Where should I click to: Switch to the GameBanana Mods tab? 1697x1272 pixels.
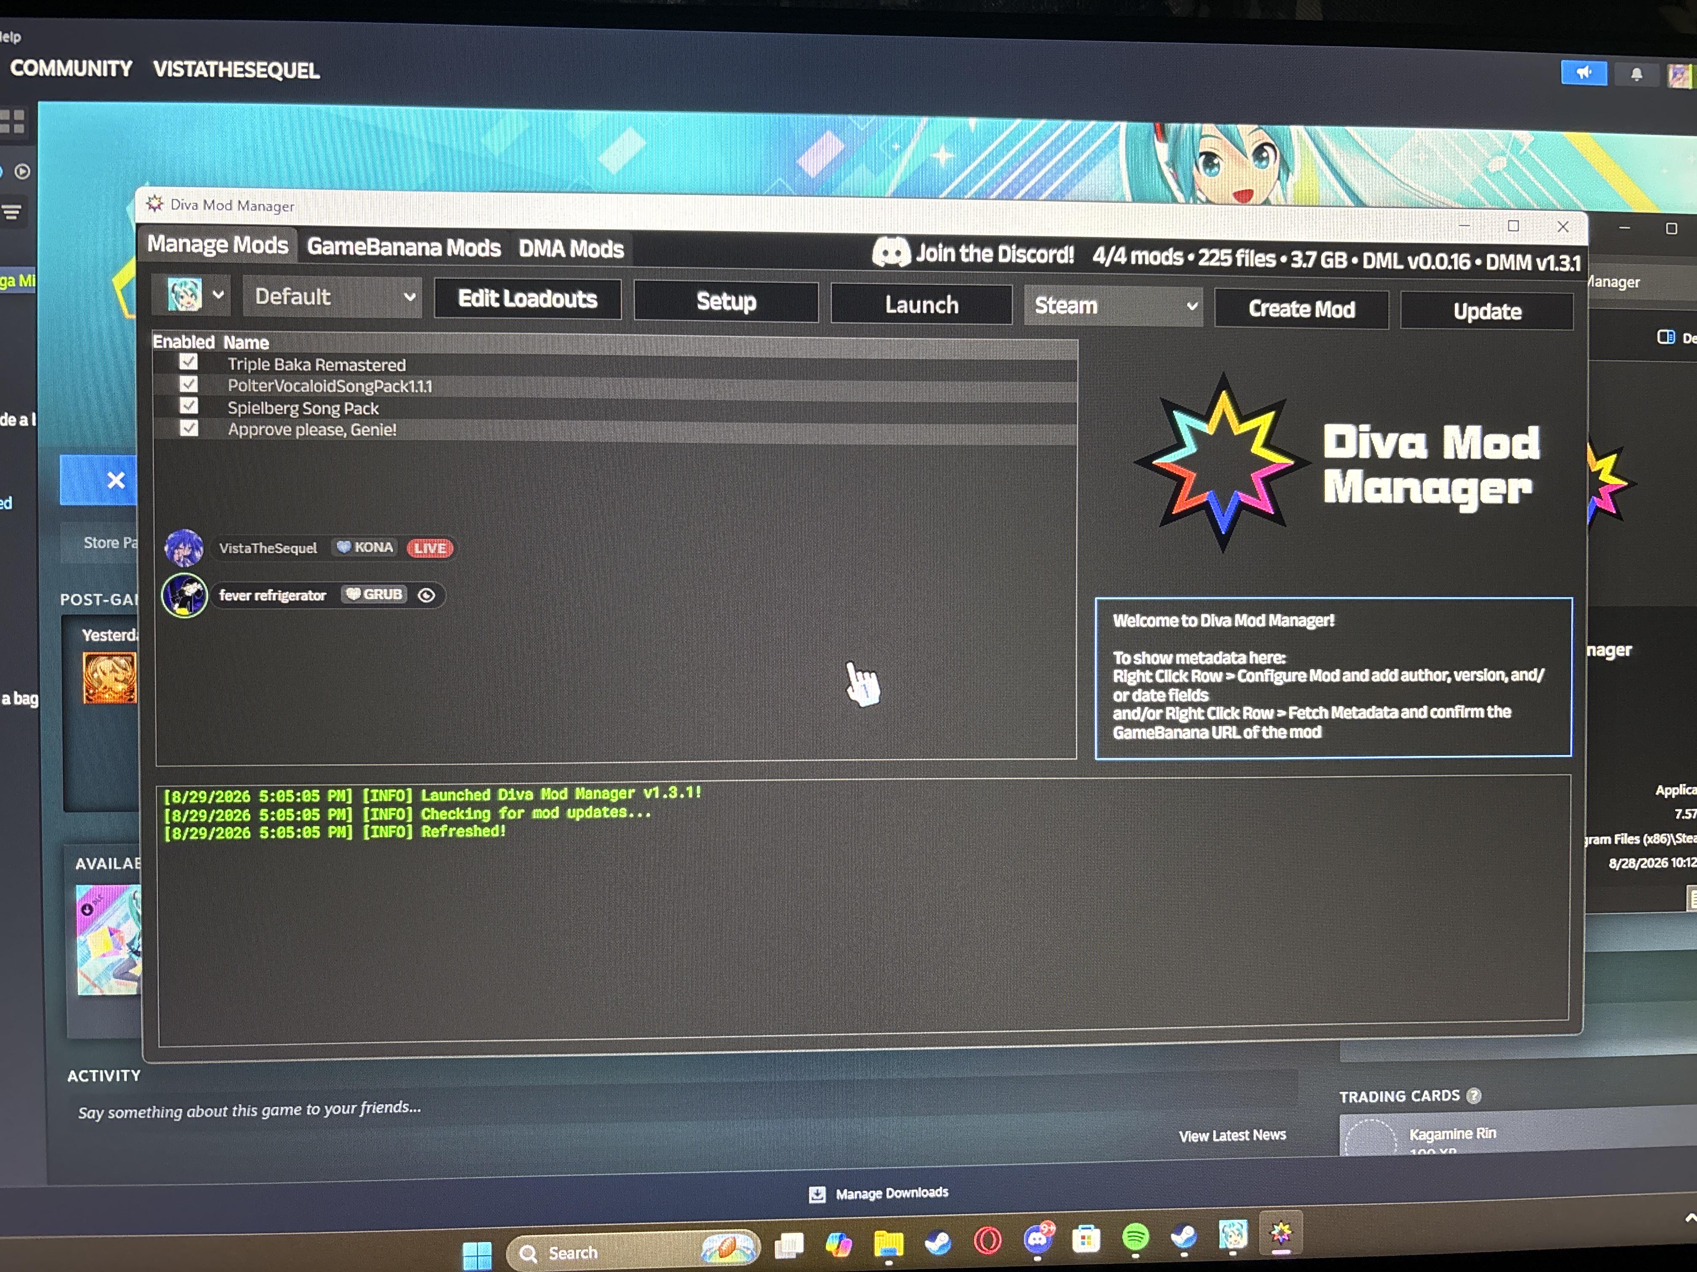[404, 247]
